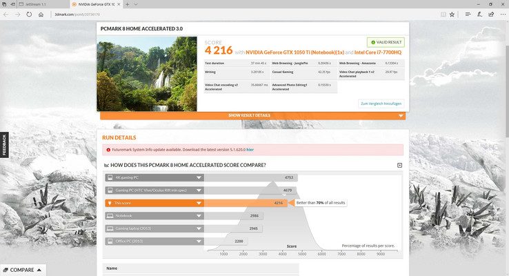Go to the browser home icon
Screen dimensions: 509x276
(x=41, y=14)
